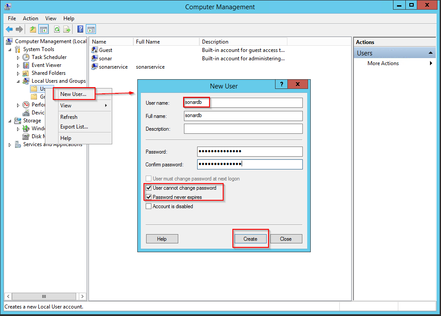Collapse the System Tools tree node
441x316 pixels.
(x=10, y=50)
